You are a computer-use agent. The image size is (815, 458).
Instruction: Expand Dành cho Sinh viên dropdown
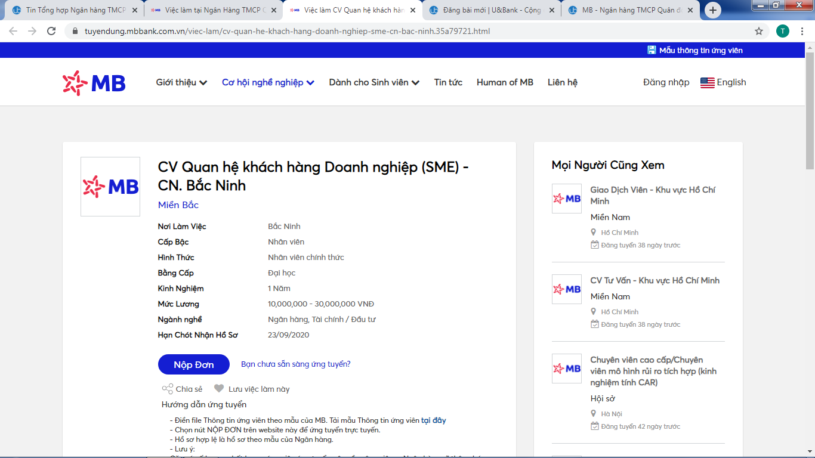tap(374, 82)
